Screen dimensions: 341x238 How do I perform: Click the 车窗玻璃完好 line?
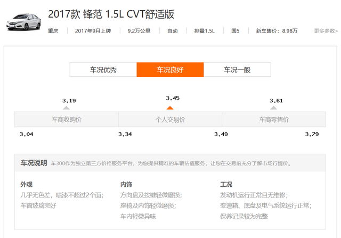click(x=38, y=205)
